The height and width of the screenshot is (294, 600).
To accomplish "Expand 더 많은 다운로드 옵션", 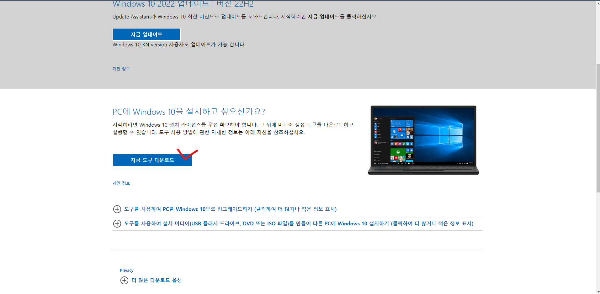I will (157, 280).
